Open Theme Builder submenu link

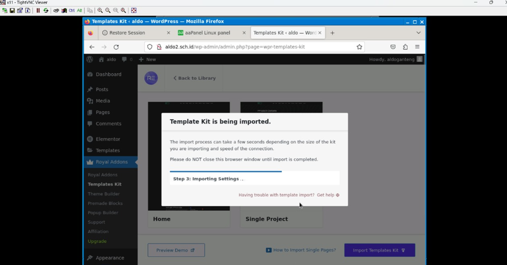(x=103, y=194)
